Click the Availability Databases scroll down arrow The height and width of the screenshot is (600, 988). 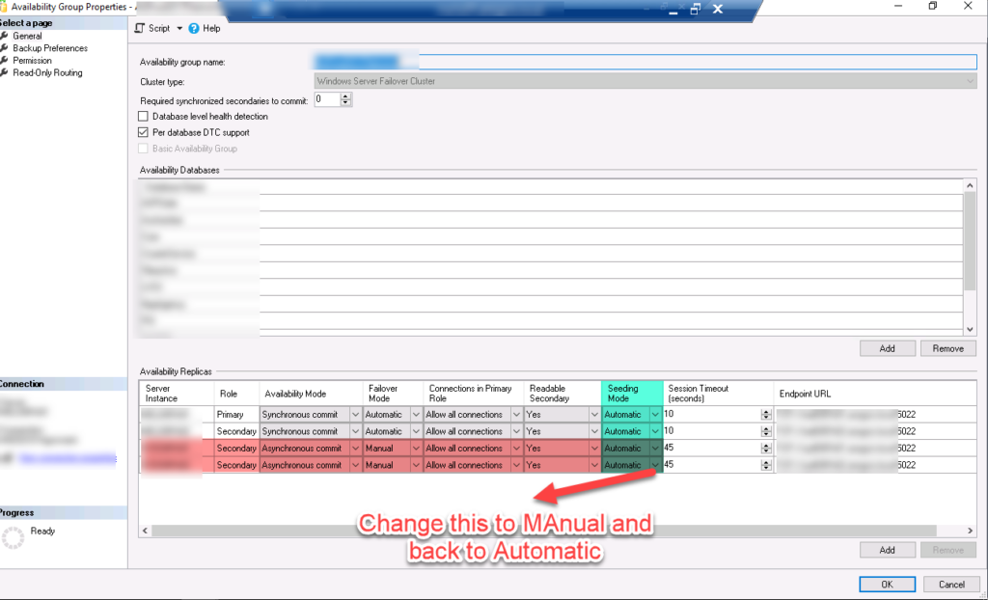click(x=971, y=330)
